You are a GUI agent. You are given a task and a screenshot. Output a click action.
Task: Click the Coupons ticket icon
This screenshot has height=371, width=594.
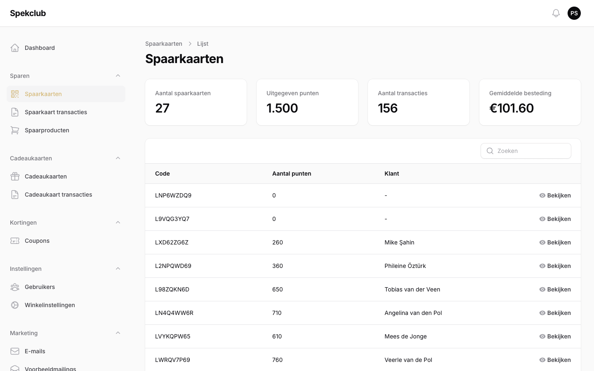pos(15,241)
